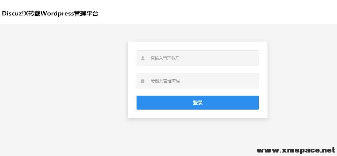Click the padlock icon in password field

142,81
